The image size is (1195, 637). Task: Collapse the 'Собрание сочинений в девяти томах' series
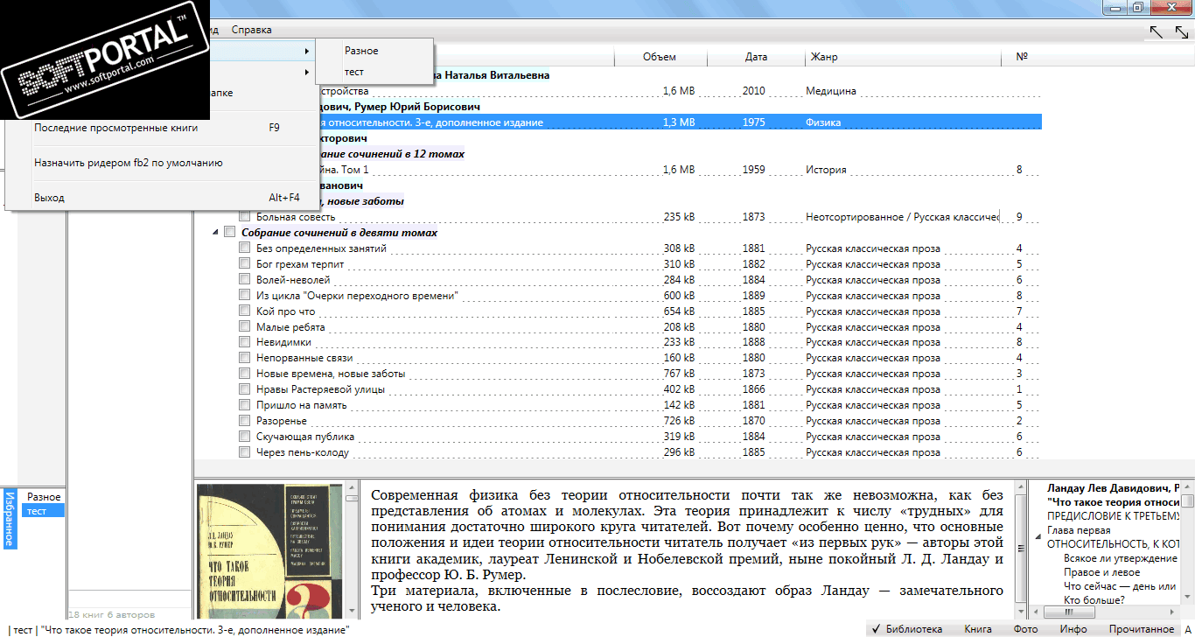(x=215, y=233)
